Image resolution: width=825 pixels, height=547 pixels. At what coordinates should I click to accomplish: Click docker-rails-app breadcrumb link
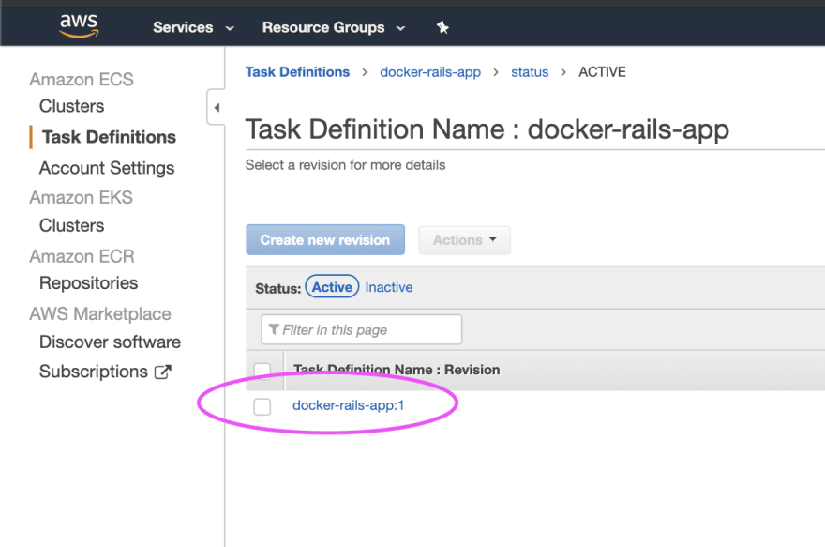[430, 72]
